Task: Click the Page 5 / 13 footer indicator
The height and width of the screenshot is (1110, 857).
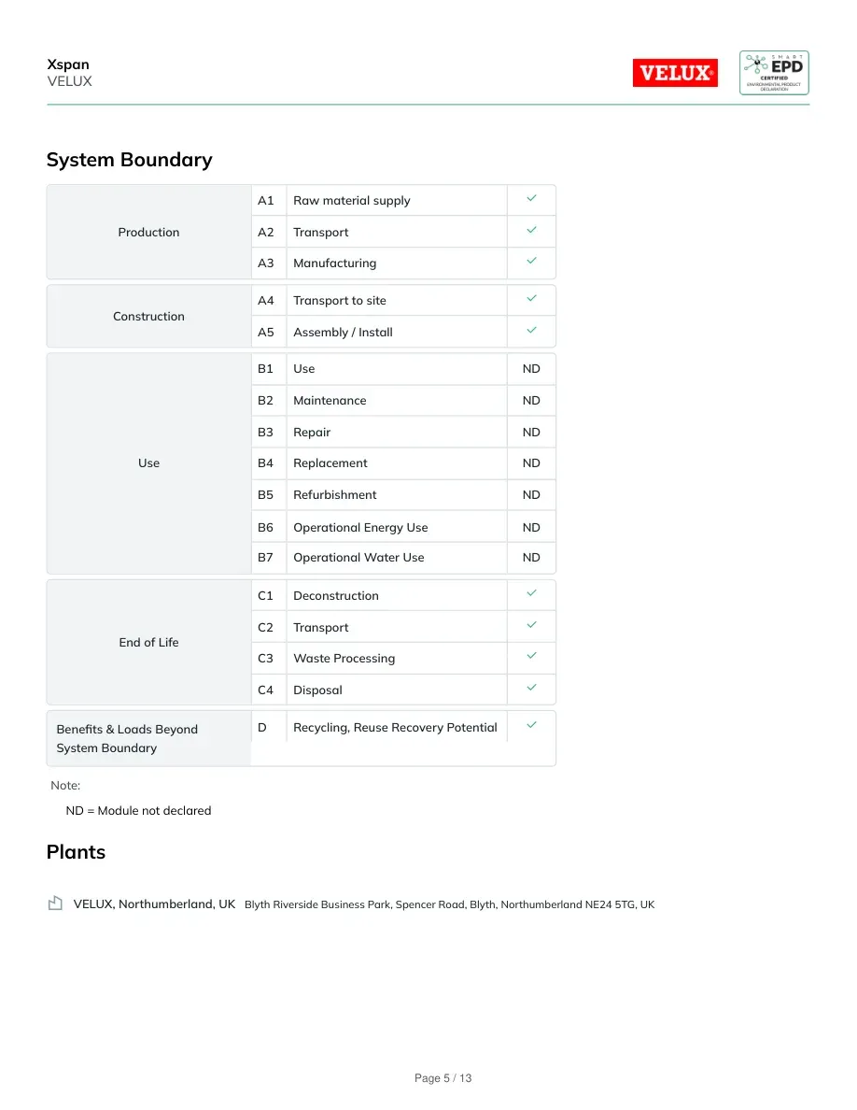Action: [443, 1078]
